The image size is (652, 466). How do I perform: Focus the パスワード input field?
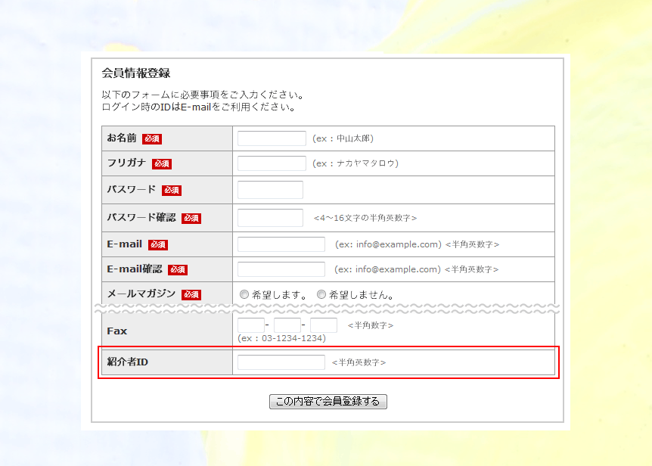270,190
